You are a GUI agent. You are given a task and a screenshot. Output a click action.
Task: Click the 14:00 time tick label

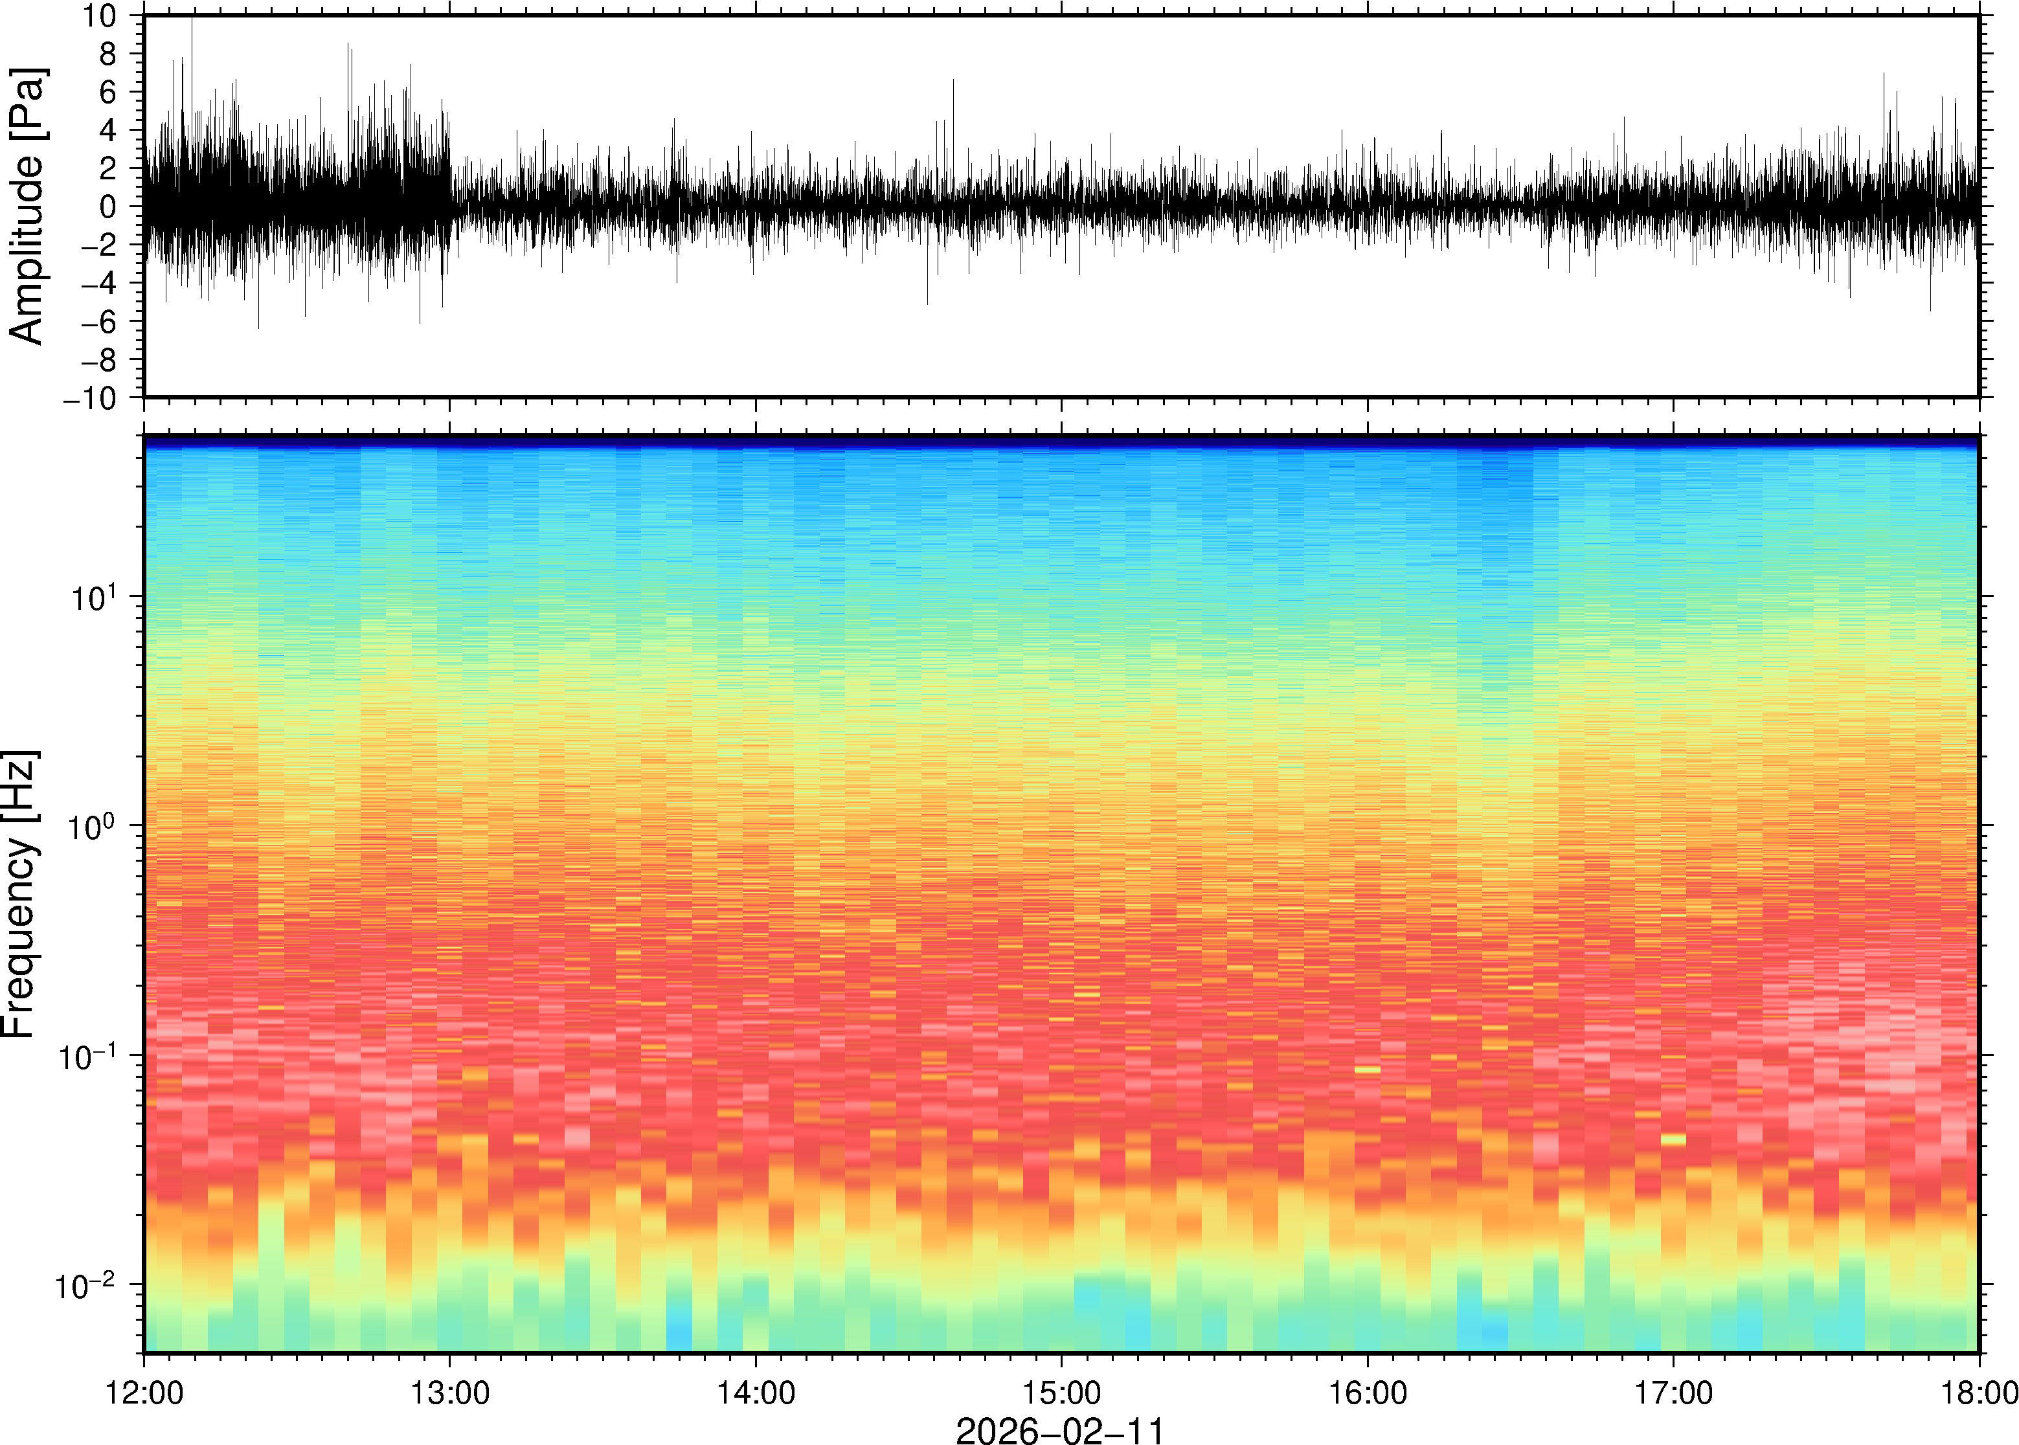tap(756, 1393)
